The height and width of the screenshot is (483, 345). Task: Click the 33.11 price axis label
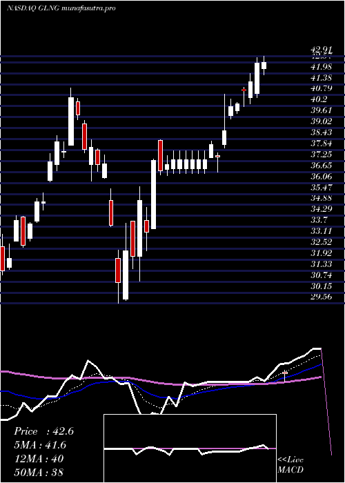point(321,232)
